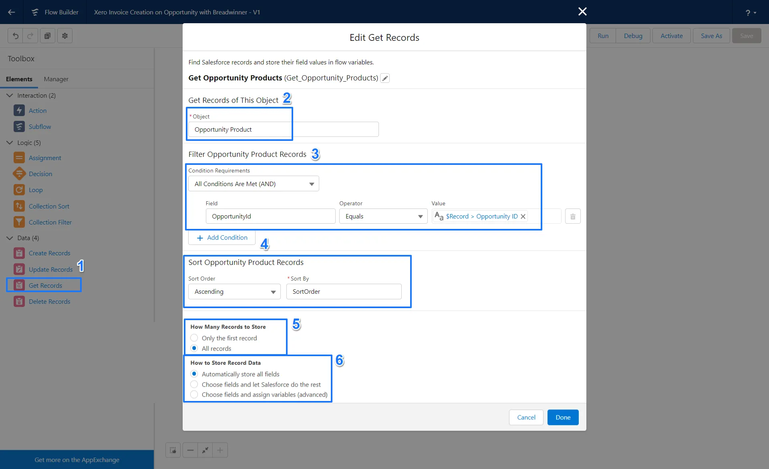Fit canvas to view icon
This screenshot has width=769, height=469.
pos(205,450)
